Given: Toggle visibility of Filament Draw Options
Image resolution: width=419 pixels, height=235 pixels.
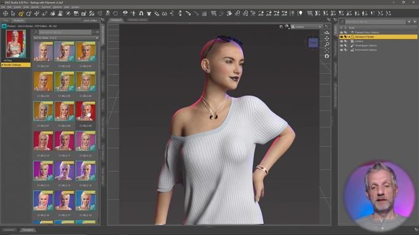Looking at the screenshot, I should [341, 33].
